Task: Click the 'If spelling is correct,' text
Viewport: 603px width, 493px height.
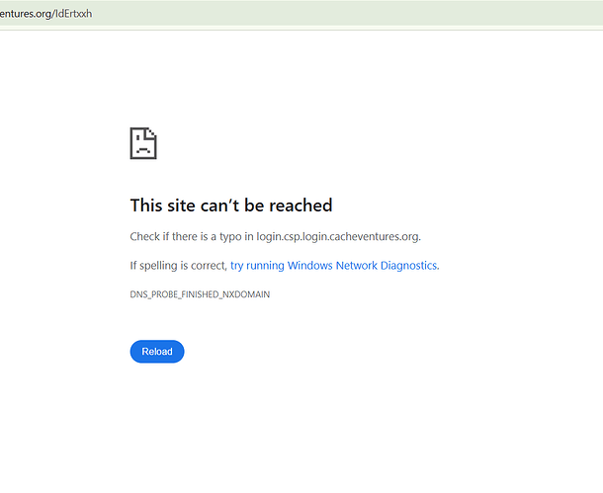Action: 179,266
